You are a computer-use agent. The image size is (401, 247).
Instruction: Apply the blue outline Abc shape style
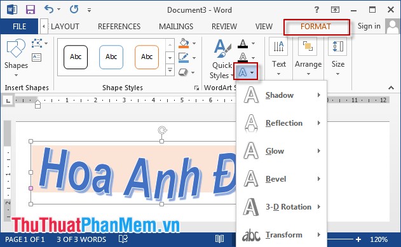(x=111, y=57)
